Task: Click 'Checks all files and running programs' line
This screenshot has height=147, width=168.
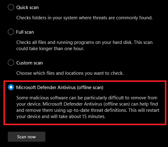Action: pyautogui.click(x=84, y=42)
